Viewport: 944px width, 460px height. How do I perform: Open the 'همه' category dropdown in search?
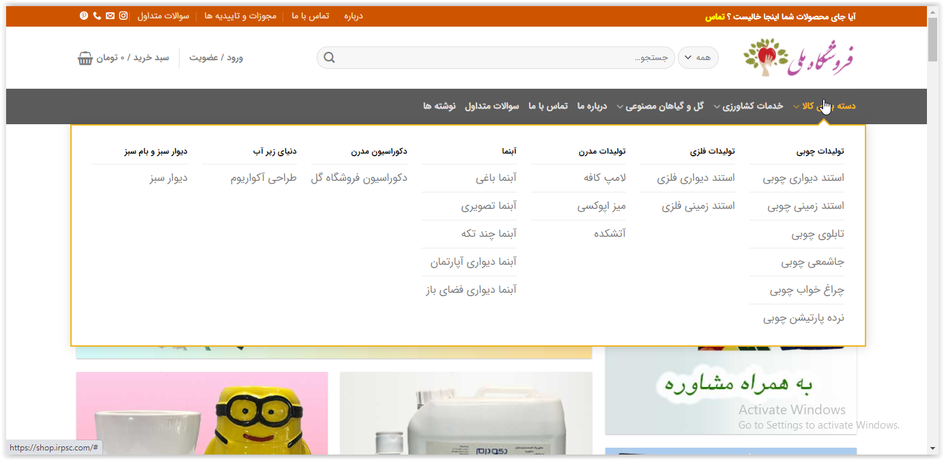[x=698, y=58]
